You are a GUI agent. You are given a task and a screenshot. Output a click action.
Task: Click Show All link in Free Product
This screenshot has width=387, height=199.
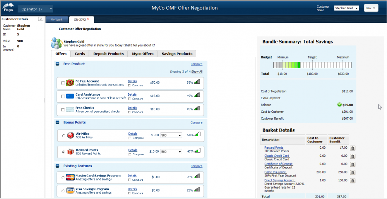[197, 72]
